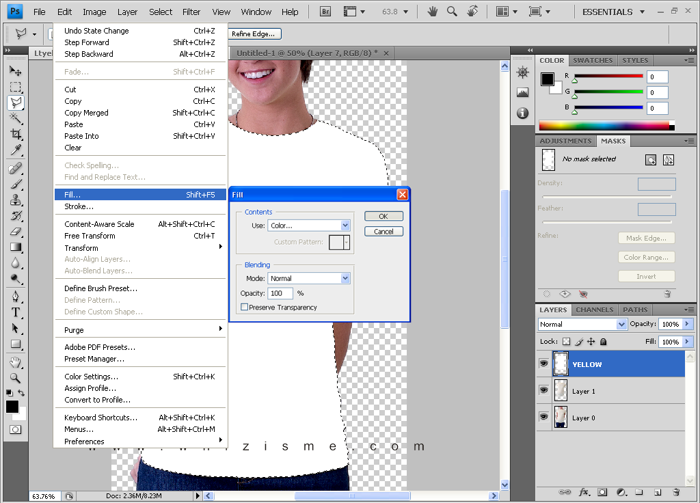Open the layer blend mode Normal dropdown

click(582, 324)
